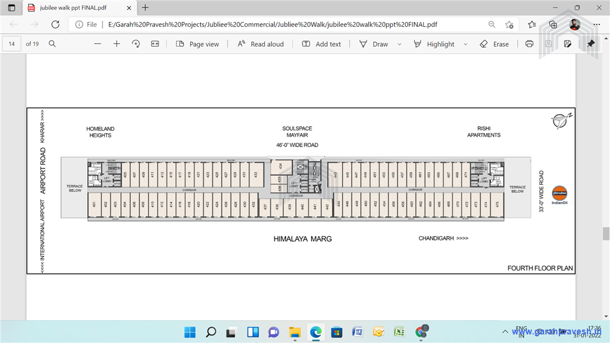
Task: Open Excel from the taskbar
Action: coord(398,332)
